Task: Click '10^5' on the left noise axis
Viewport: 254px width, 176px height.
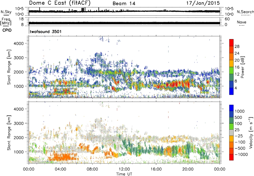Action: coord(19,9)
